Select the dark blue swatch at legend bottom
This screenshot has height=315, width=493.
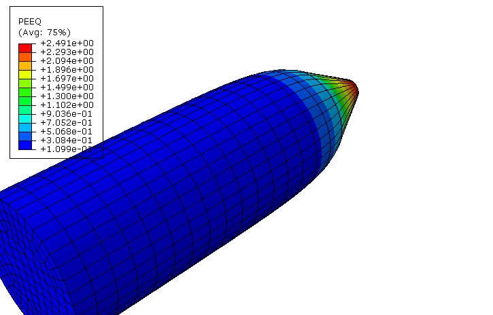click(x=25, y=145)
